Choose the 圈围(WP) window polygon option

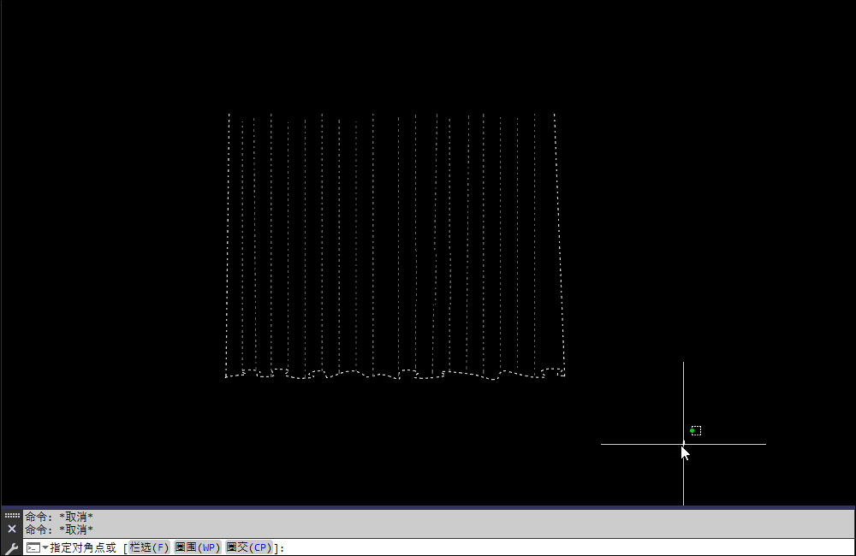point(198,547)
